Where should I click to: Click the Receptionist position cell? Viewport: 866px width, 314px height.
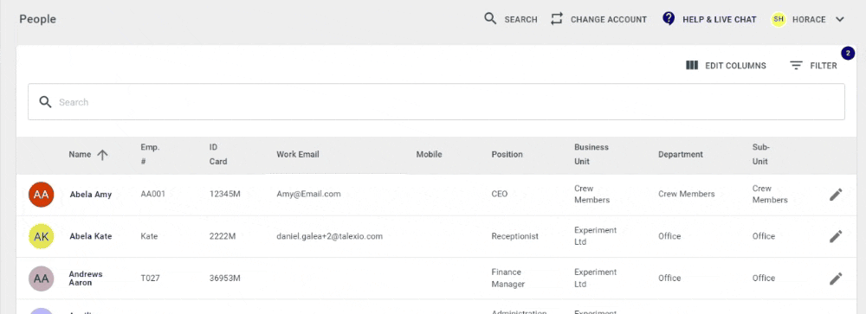click(x=514, y=236)
